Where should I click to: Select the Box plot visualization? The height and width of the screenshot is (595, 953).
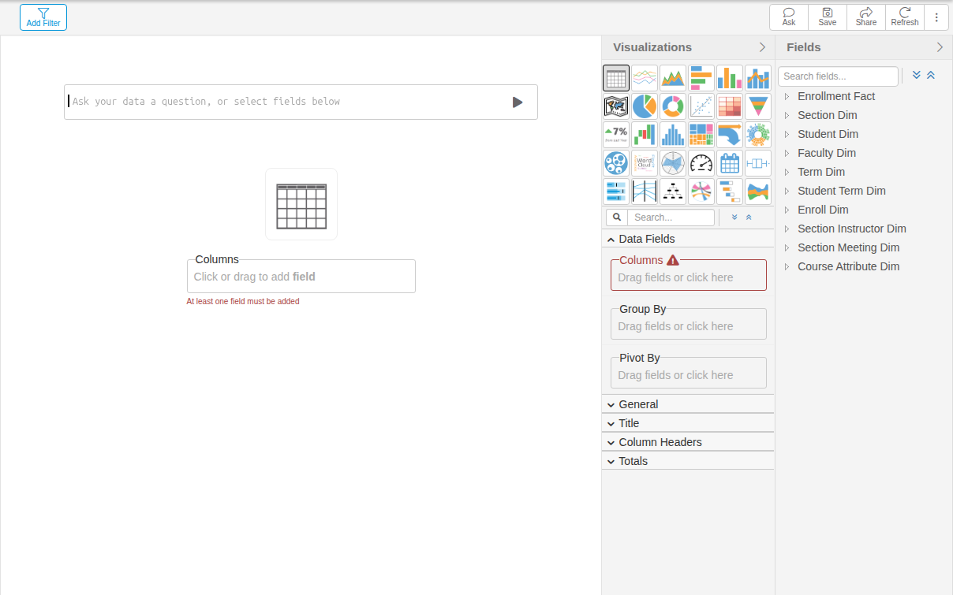pos(758,163)
